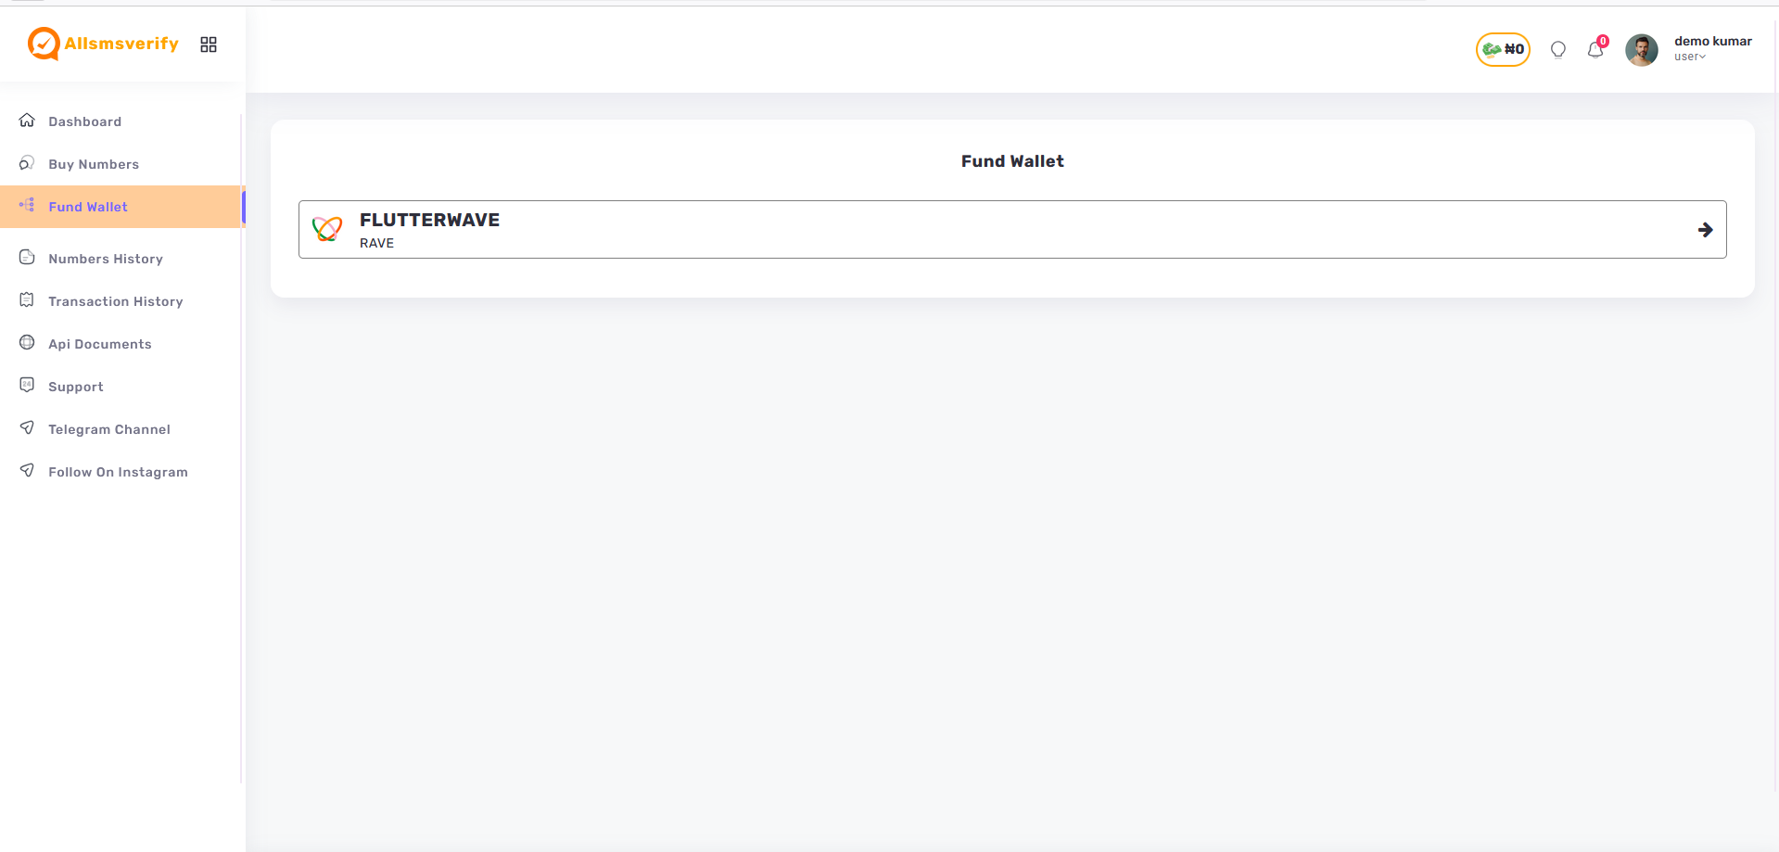Viewport: 1779px width, 852px height.
Task: Click the Fund Wallet page heading
Action: (1012, 161)
